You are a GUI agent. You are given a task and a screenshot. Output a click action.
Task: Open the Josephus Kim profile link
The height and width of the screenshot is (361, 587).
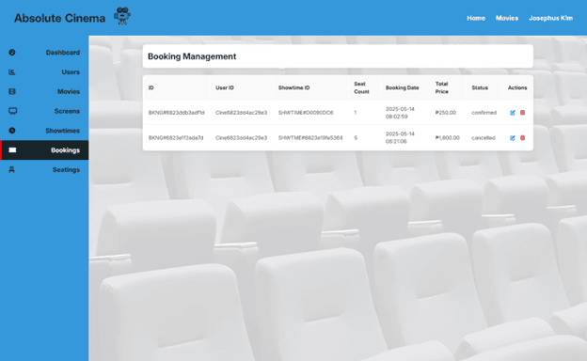coord(550,18)
